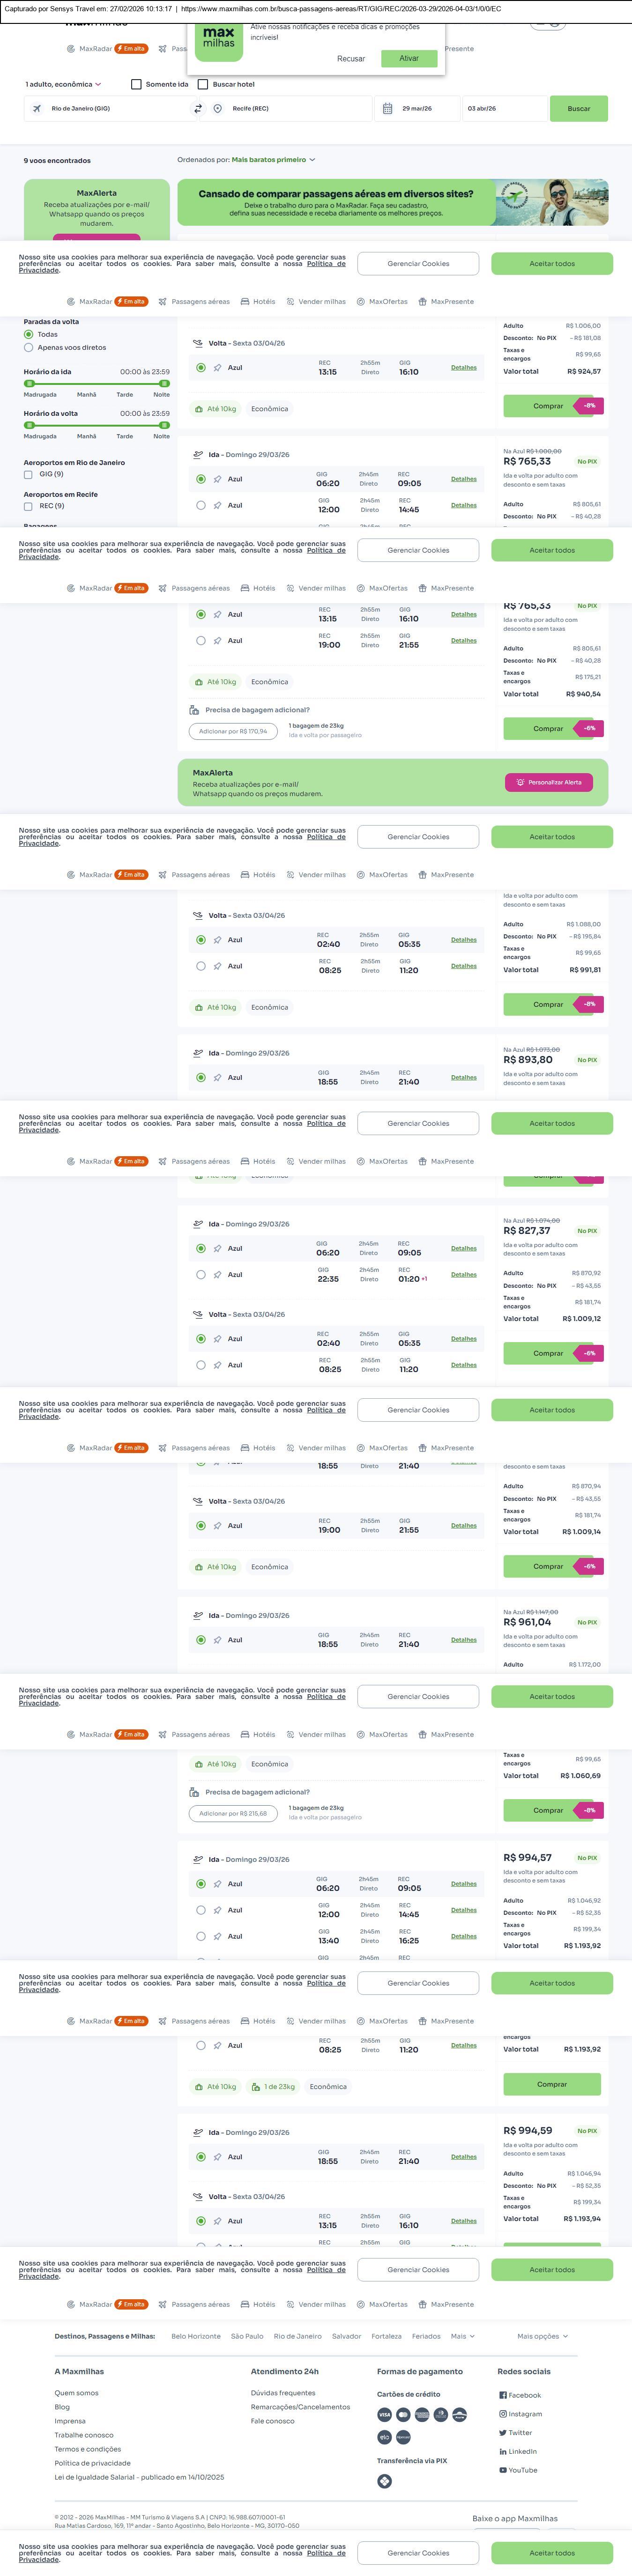Go to "Dúvidas frequentes" in Atendimento 24h
The height and width of the screenshot is (2576, 632).
283,2393
